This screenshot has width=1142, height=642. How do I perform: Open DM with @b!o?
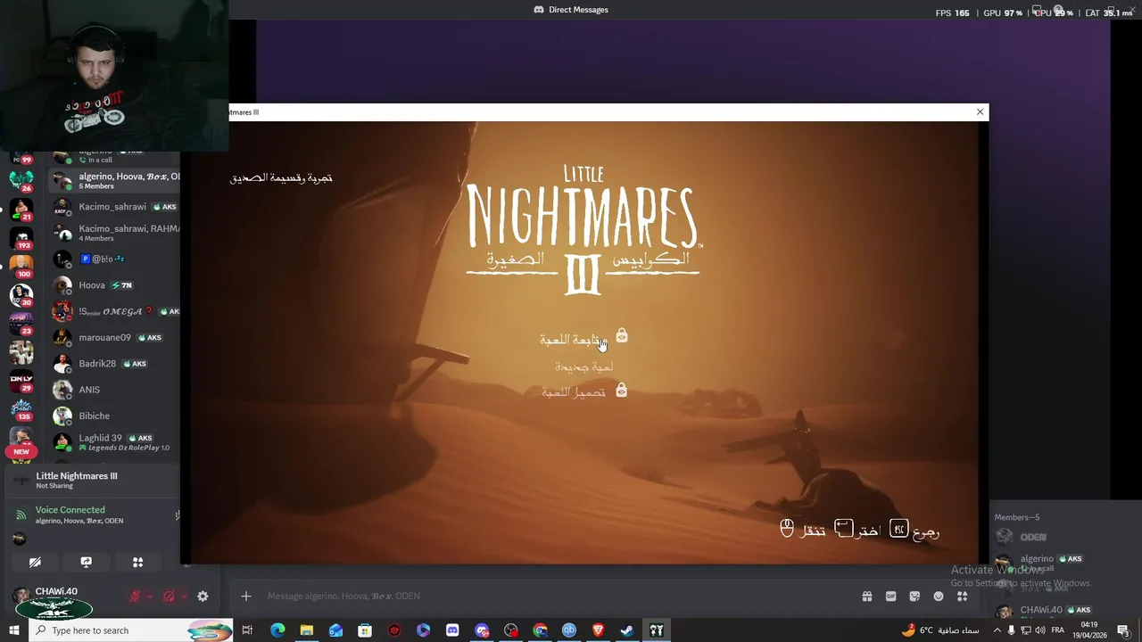(114, 259)
